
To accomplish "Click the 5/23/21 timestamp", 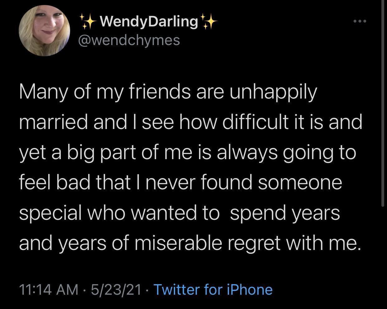I will (115, 289).
